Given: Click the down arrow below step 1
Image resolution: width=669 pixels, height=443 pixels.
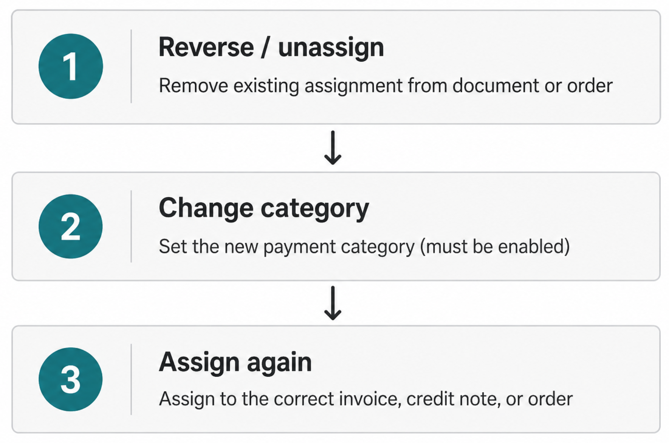Looking at the screenshot, I should pos(333,147).
